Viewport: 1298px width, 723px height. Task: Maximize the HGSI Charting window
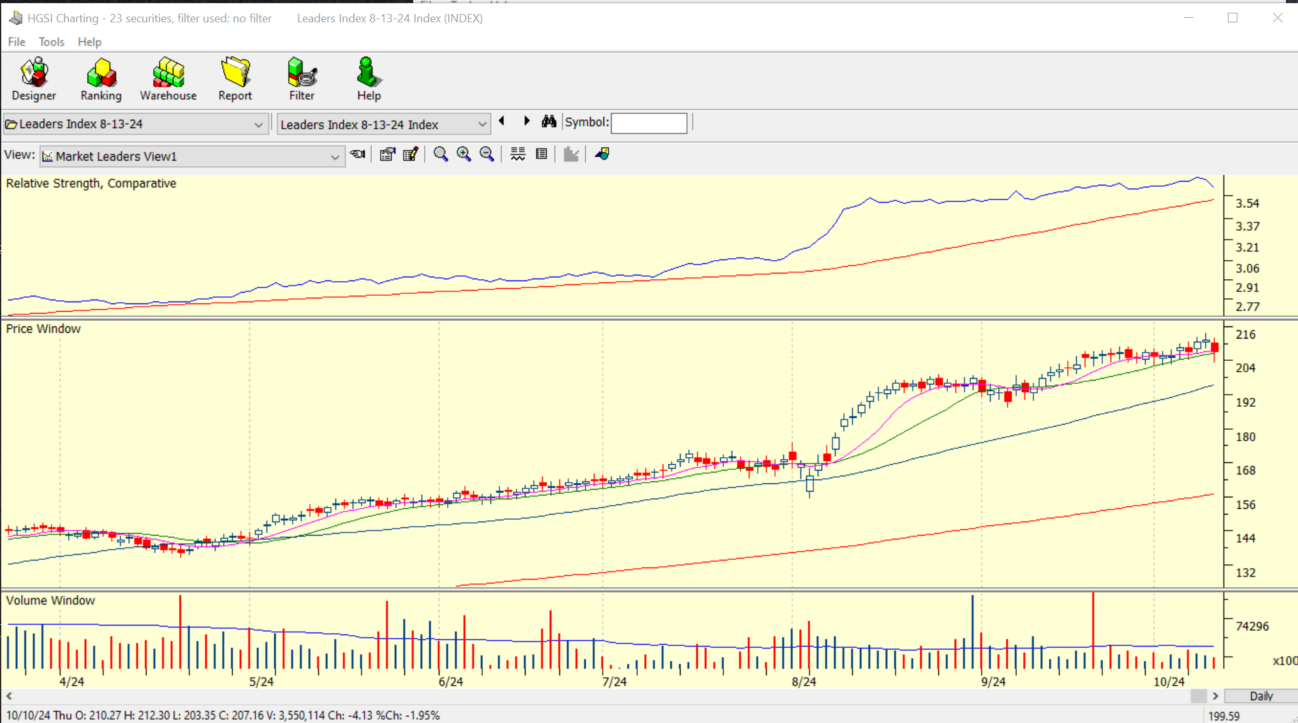pos(1232,18)
